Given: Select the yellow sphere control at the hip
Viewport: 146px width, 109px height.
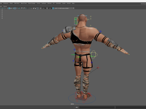Looking at the screenshot, I should [94, 54].
